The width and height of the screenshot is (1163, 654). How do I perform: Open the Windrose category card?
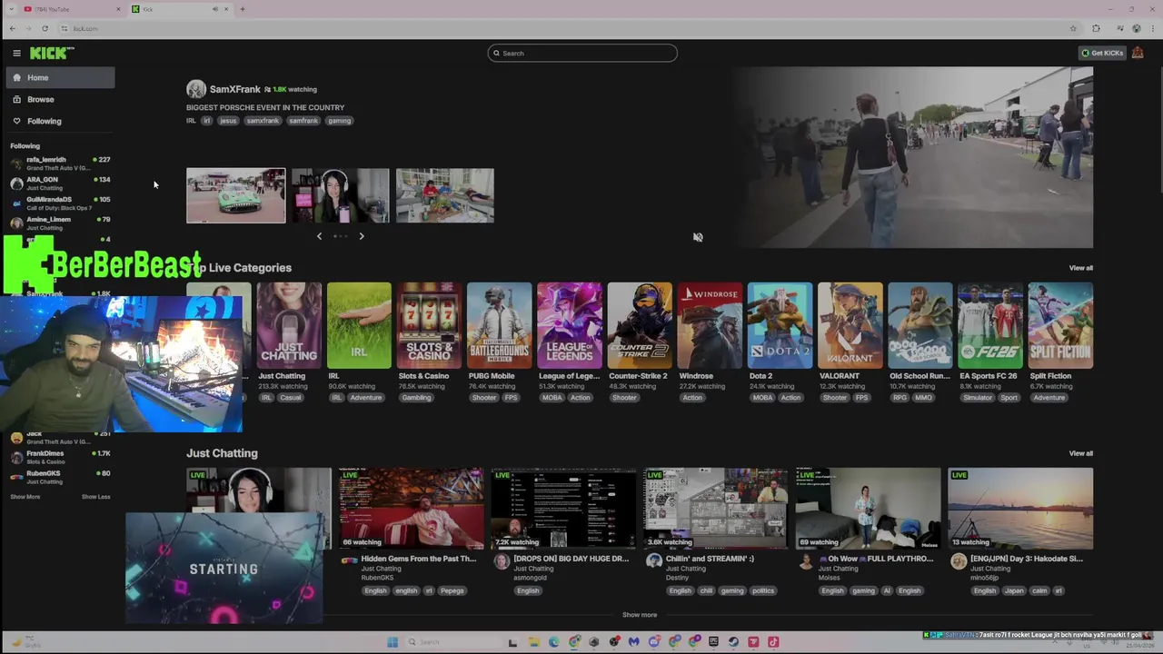(x=710, y=325)
